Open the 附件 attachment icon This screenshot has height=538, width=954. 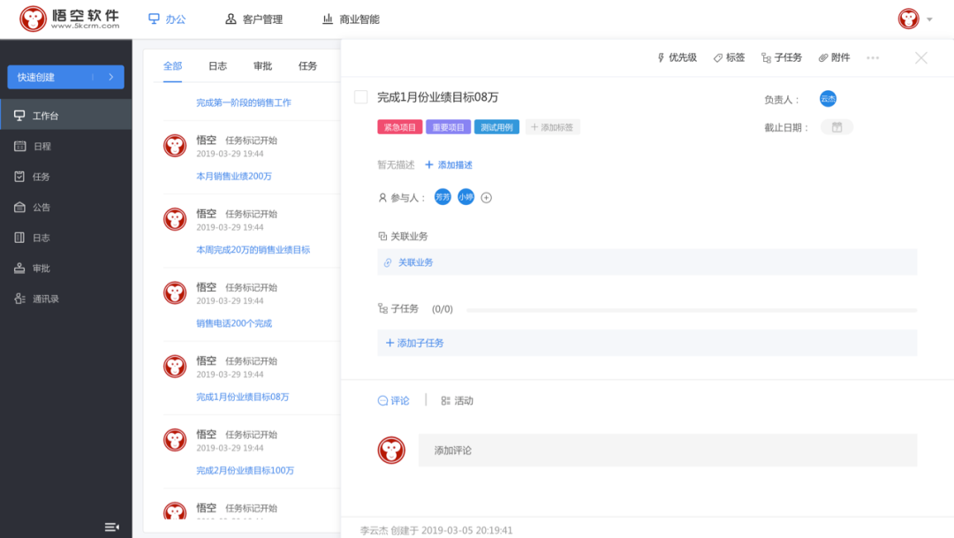pos(822,57)
